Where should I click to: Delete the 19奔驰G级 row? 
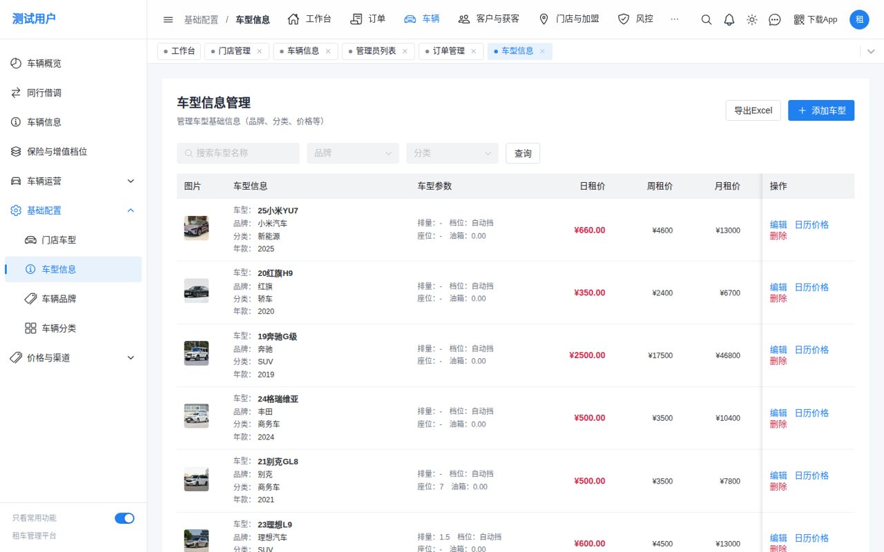point(778,361)
